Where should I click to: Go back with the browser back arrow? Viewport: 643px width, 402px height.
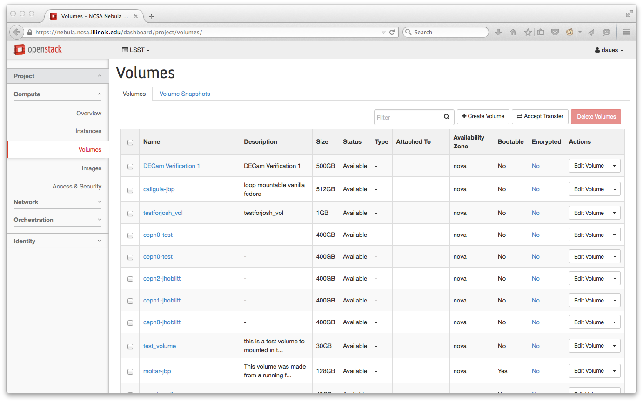(x=16, y=32)
